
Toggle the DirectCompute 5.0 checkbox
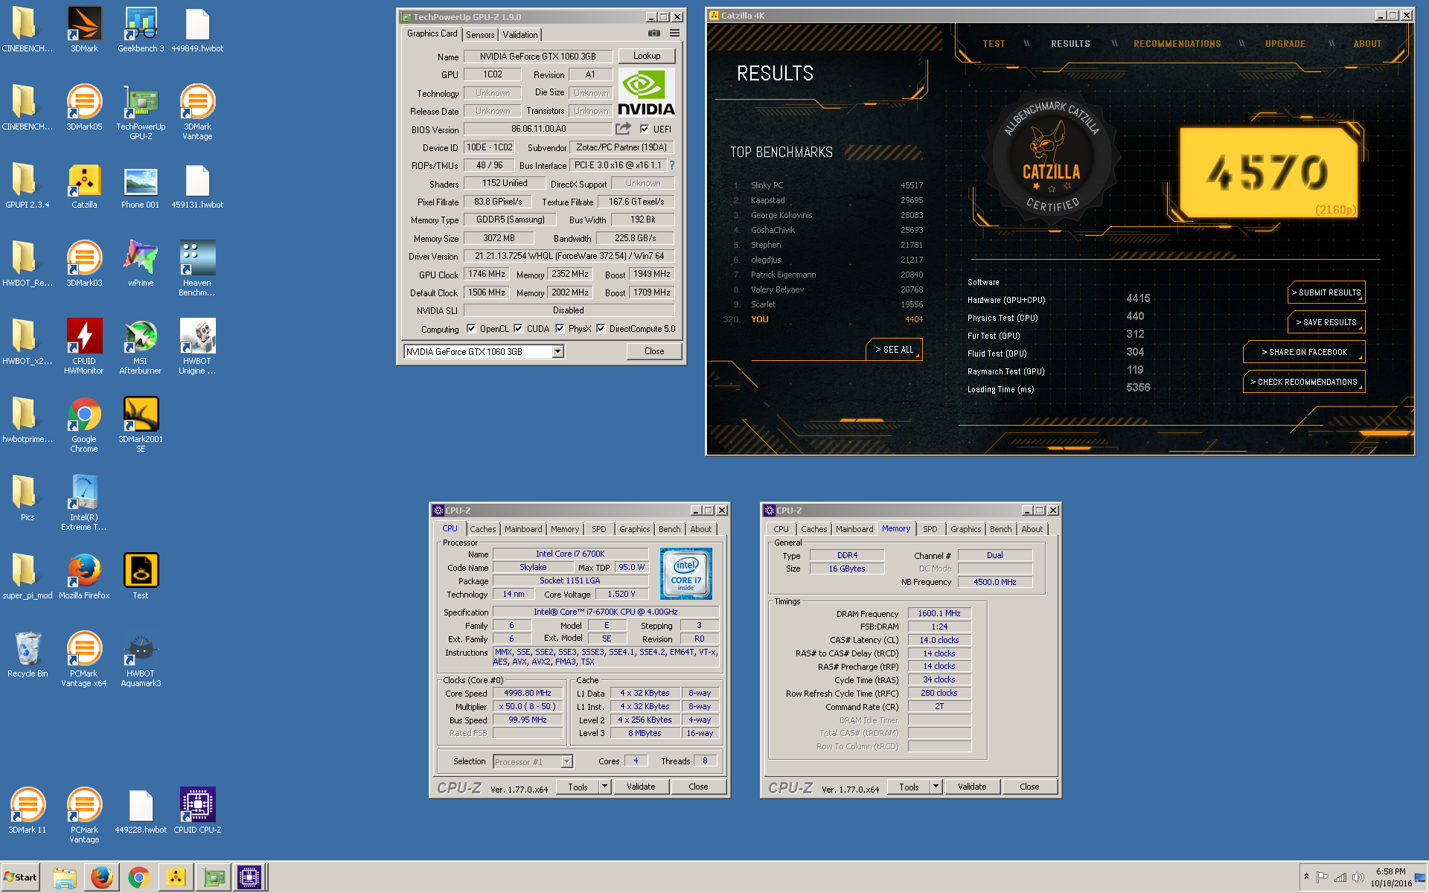pos(601,328)
